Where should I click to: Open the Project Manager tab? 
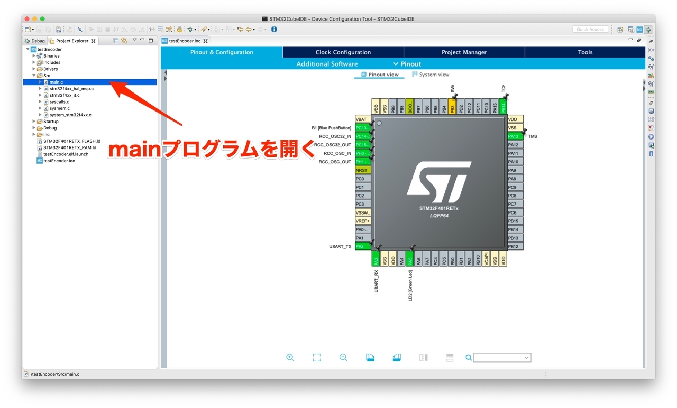click(464, 52)
